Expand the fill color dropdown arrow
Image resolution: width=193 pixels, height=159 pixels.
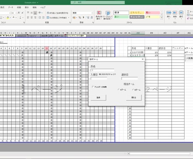(10, 18)
